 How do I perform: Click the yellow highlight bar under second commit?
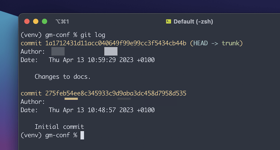(x=71, y=98)
